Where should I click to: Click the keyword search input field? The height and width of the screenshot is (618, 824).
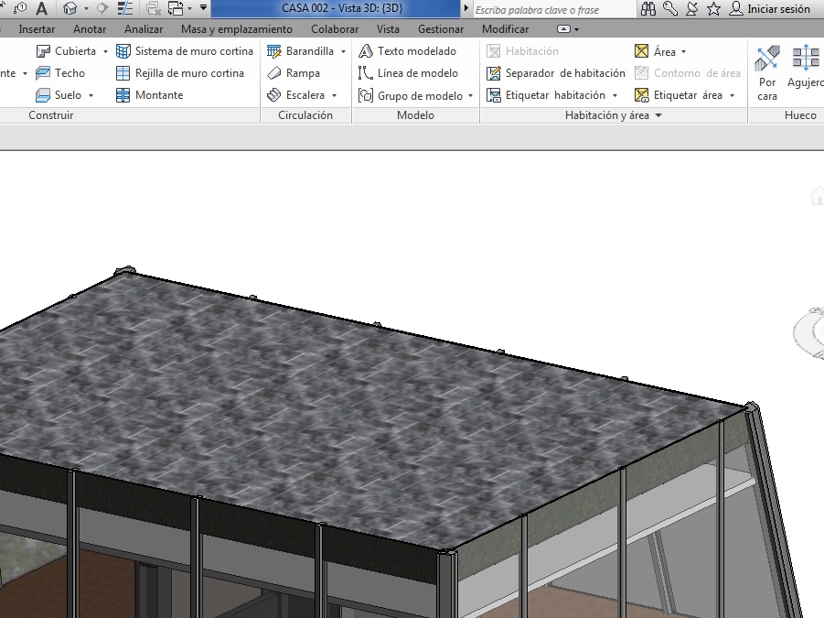[553, 9]
